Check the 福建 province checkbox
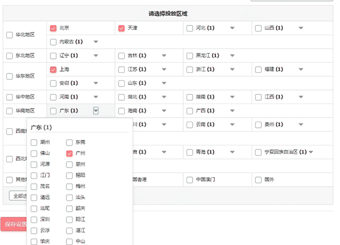340x245 pixels. 257,70
